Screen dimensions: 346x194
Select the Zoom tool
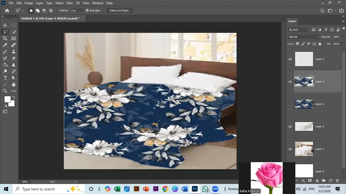pos(5,91)
